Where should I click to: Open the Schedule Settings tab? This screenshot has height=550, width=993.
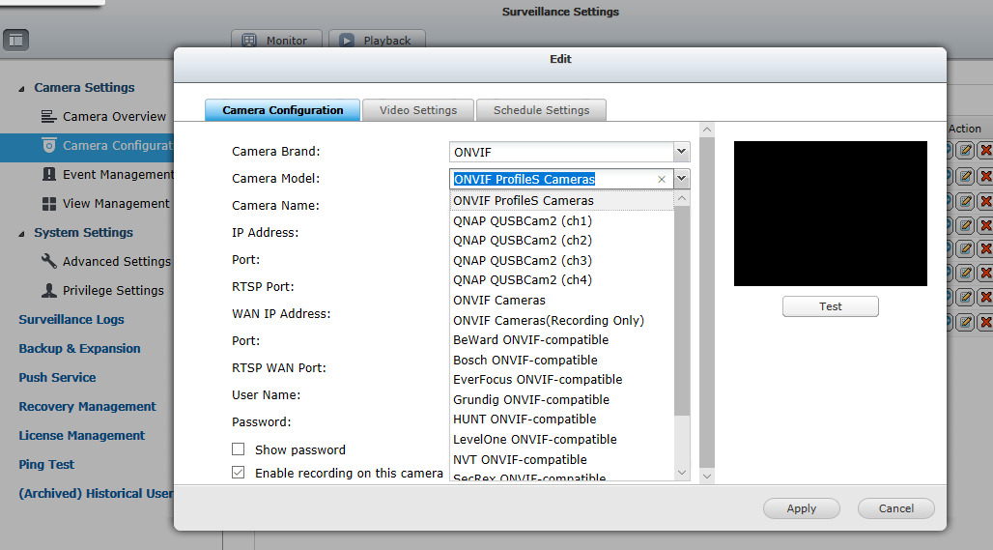point(541,110)
